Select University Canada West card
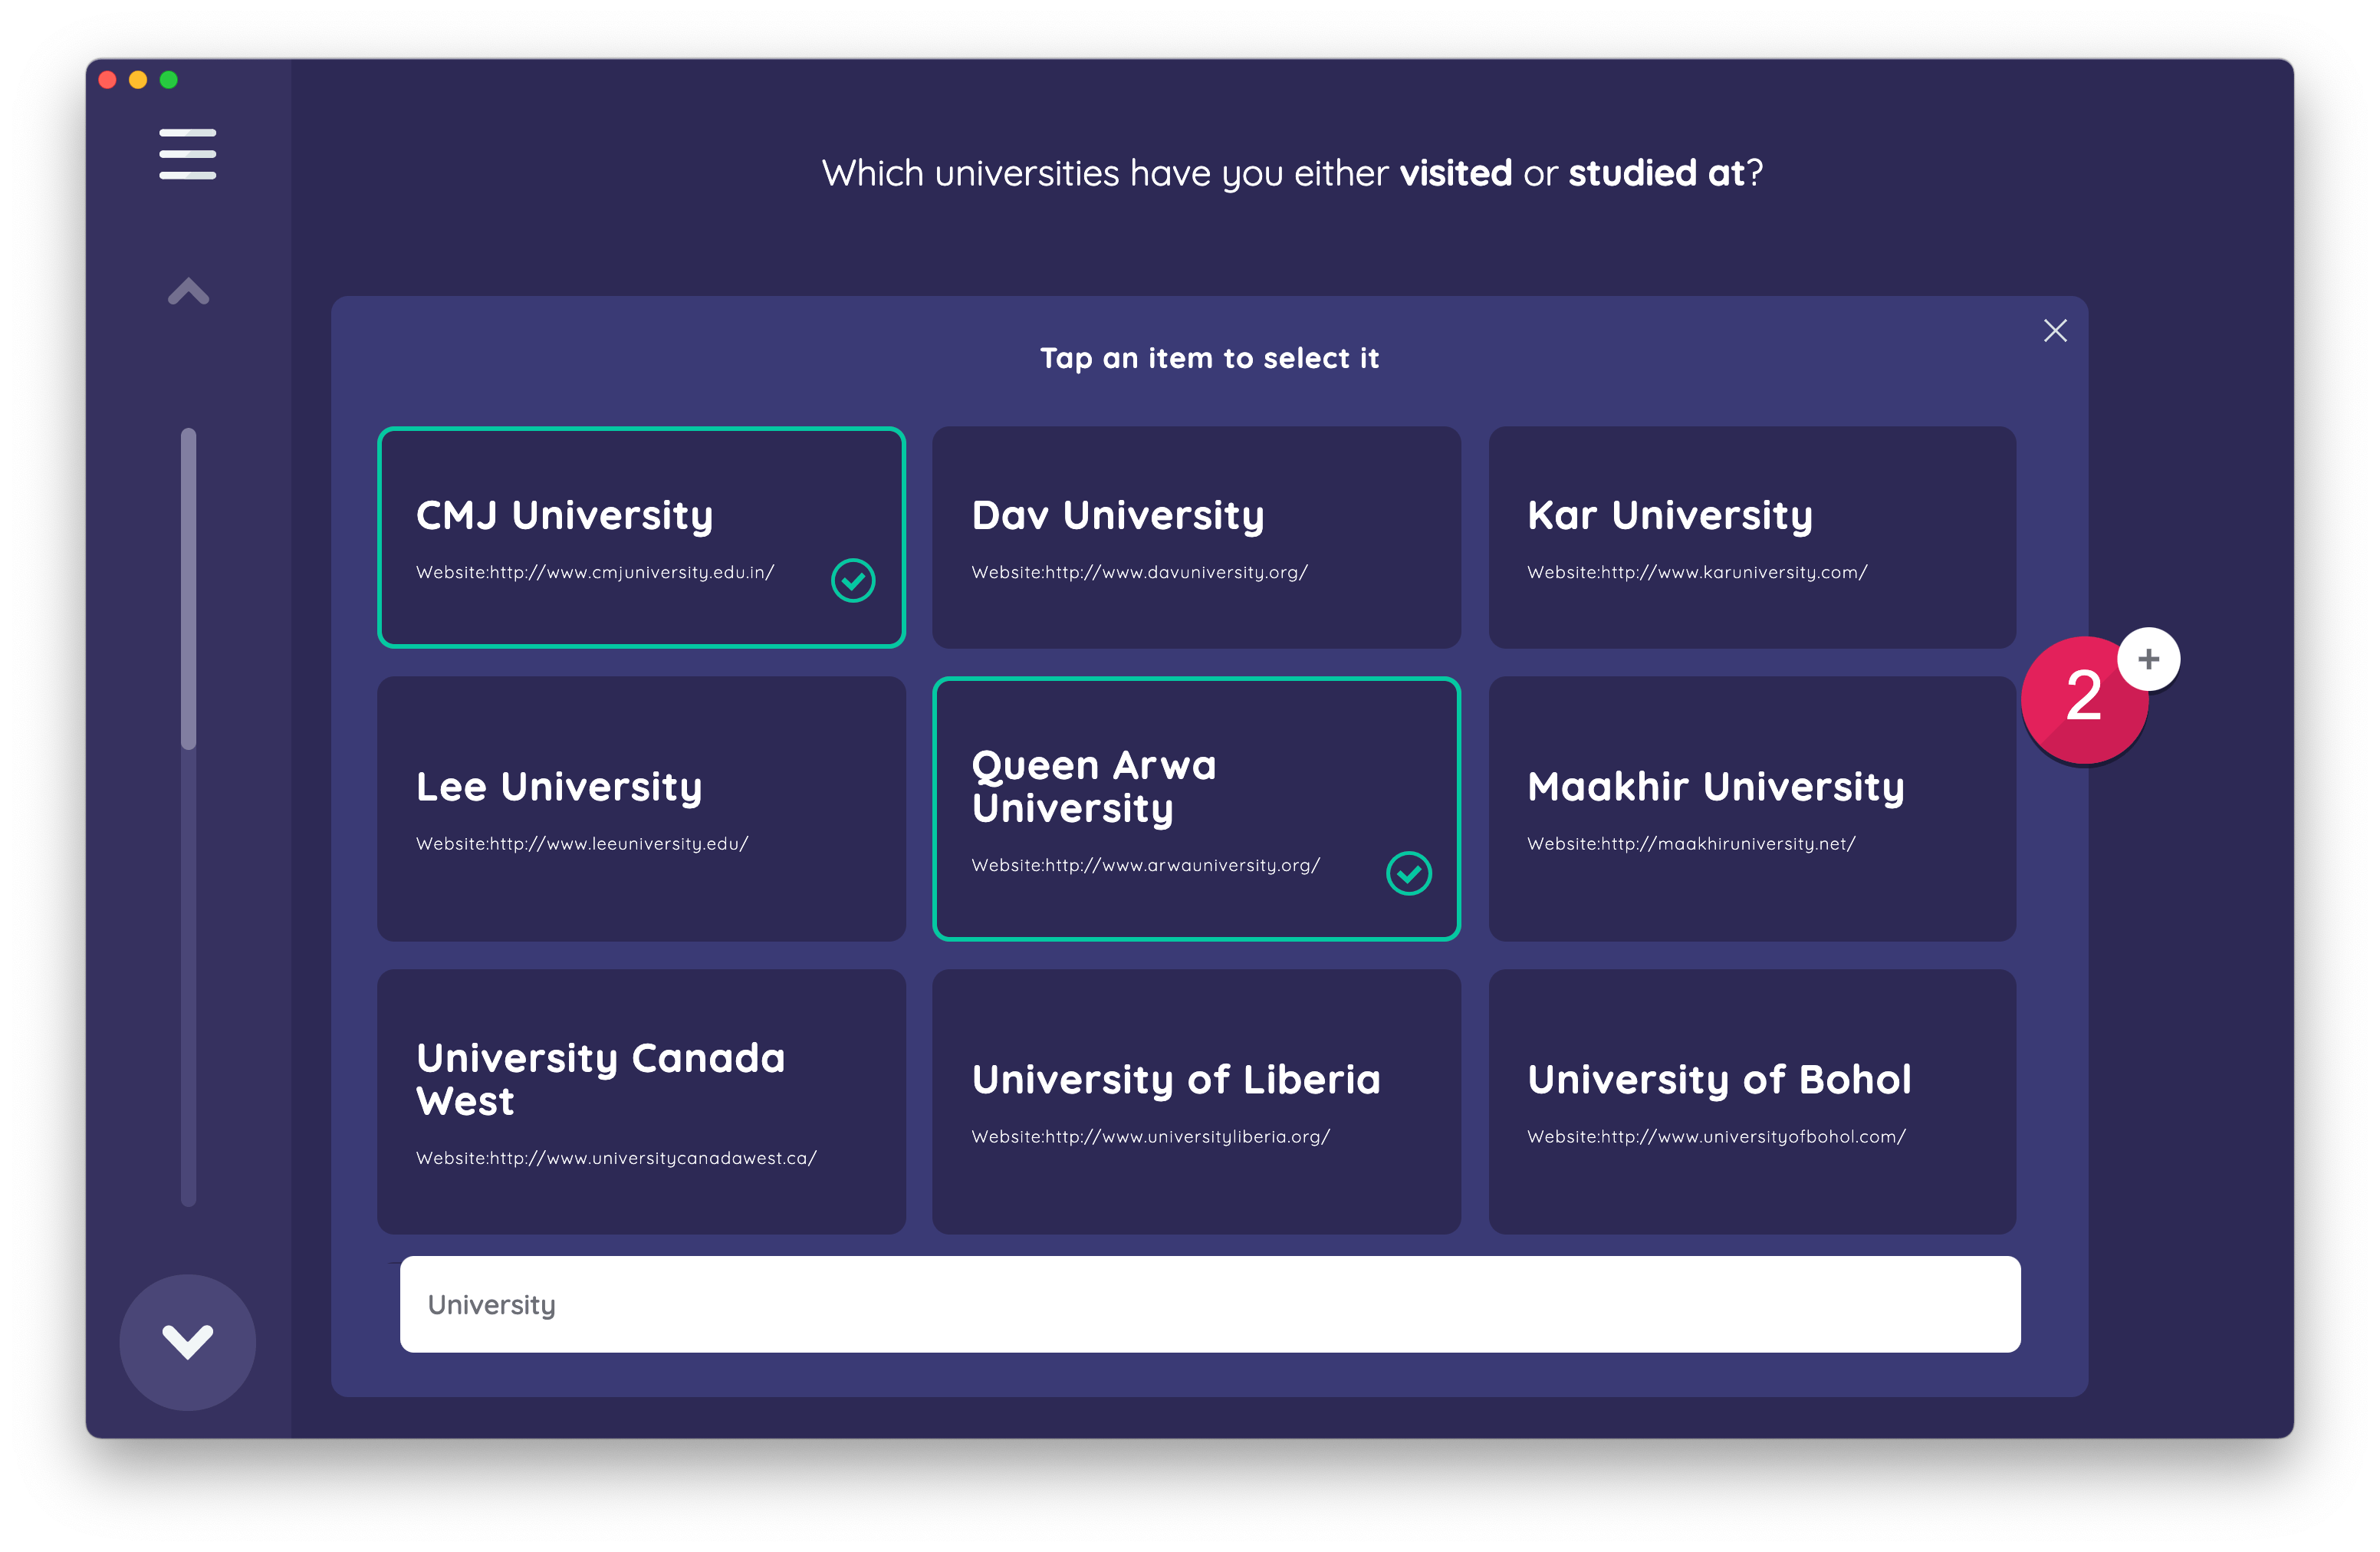Screen dimensions: 2380x1552 tap(641, 1101)
